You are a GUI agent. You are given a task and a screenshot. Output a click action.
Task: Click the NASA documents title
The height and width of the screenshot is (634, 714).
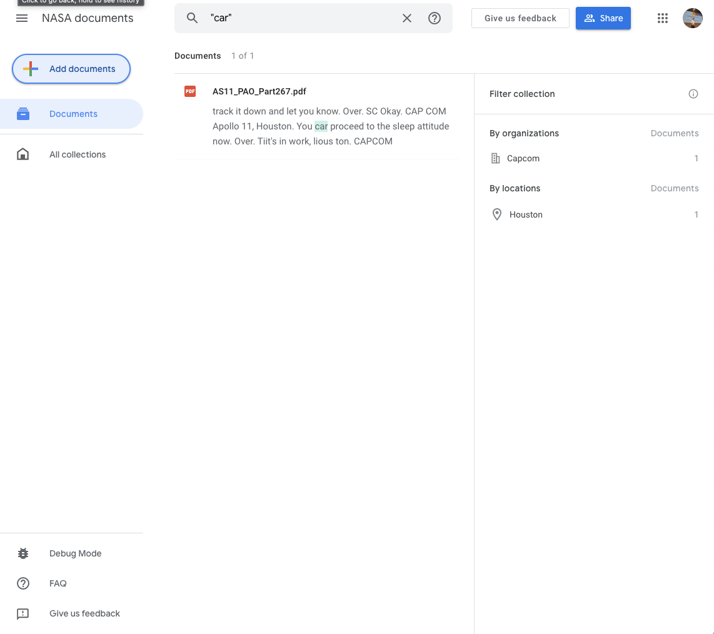[x=88, y=18]
